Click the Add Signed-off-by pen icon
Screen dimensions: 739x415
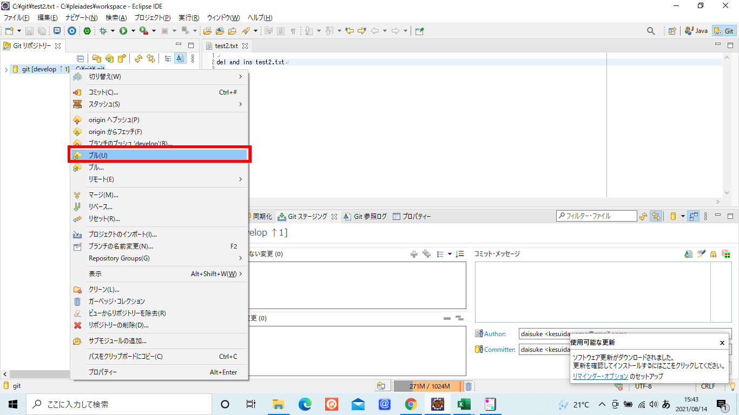[x=701, y=253]
